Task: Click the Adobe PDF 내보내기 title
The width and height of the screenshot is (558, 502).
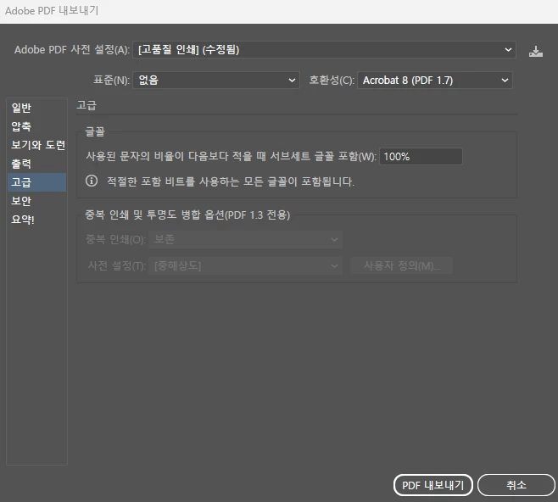Action: click(52, 11)
